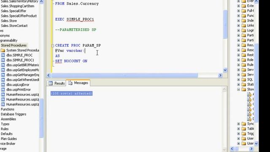Select the Plan Guides tree node
Image resolution: width=270 pixels, height=152 pixels.
coord(9,139)
